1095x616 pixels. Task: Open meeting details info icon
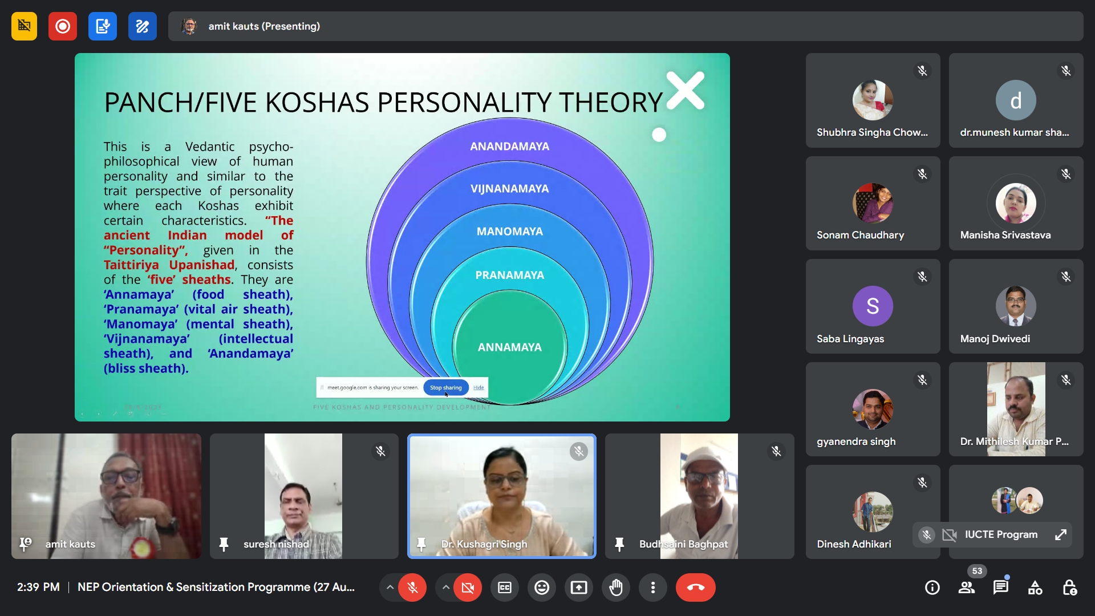(932, 587)
